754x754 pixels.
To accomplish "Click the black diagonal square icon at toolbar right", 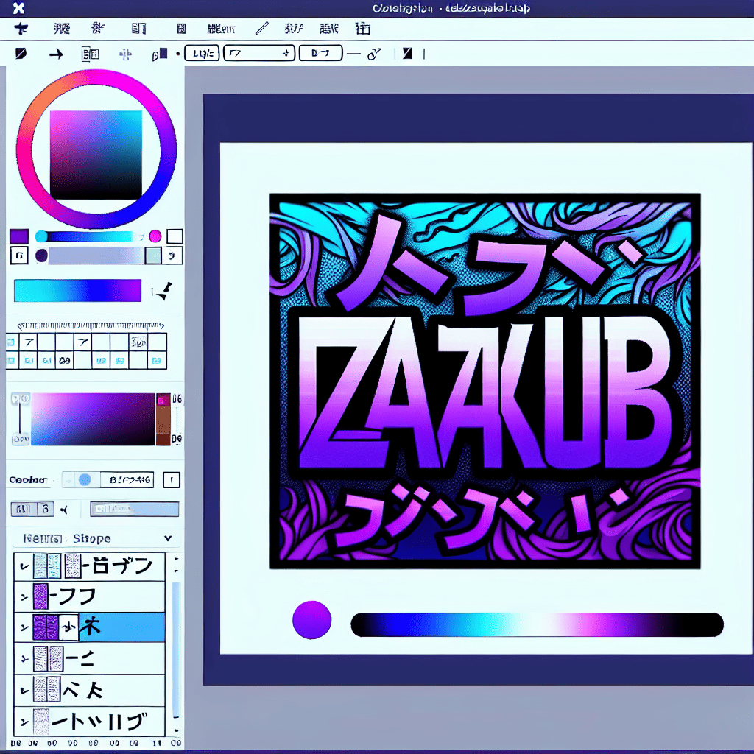I will pos(406,54).
